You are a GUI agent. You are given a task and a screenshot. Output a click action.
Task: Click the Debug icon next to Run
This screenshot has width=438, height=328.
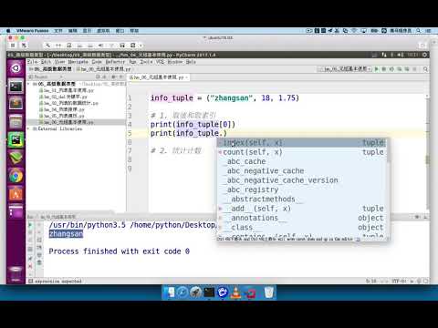pos(384,69)
